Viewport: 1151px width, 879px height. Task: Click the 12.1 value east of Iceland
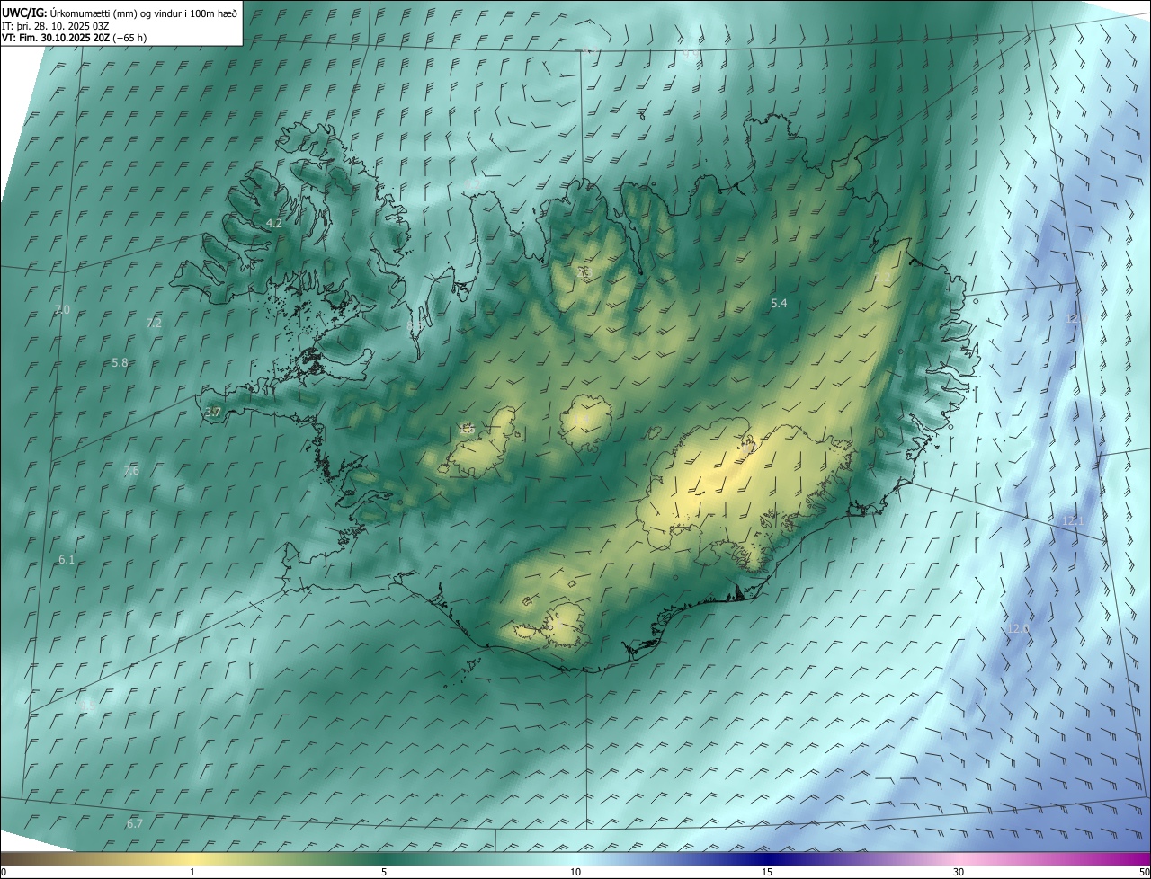click(1073, 520)
